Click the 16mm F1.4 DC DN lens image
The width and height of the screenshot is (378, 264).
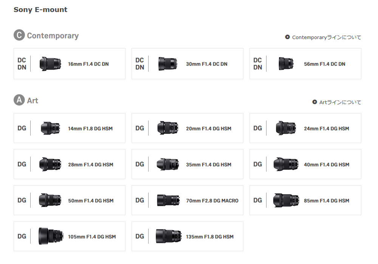click(x=50, y=64)
